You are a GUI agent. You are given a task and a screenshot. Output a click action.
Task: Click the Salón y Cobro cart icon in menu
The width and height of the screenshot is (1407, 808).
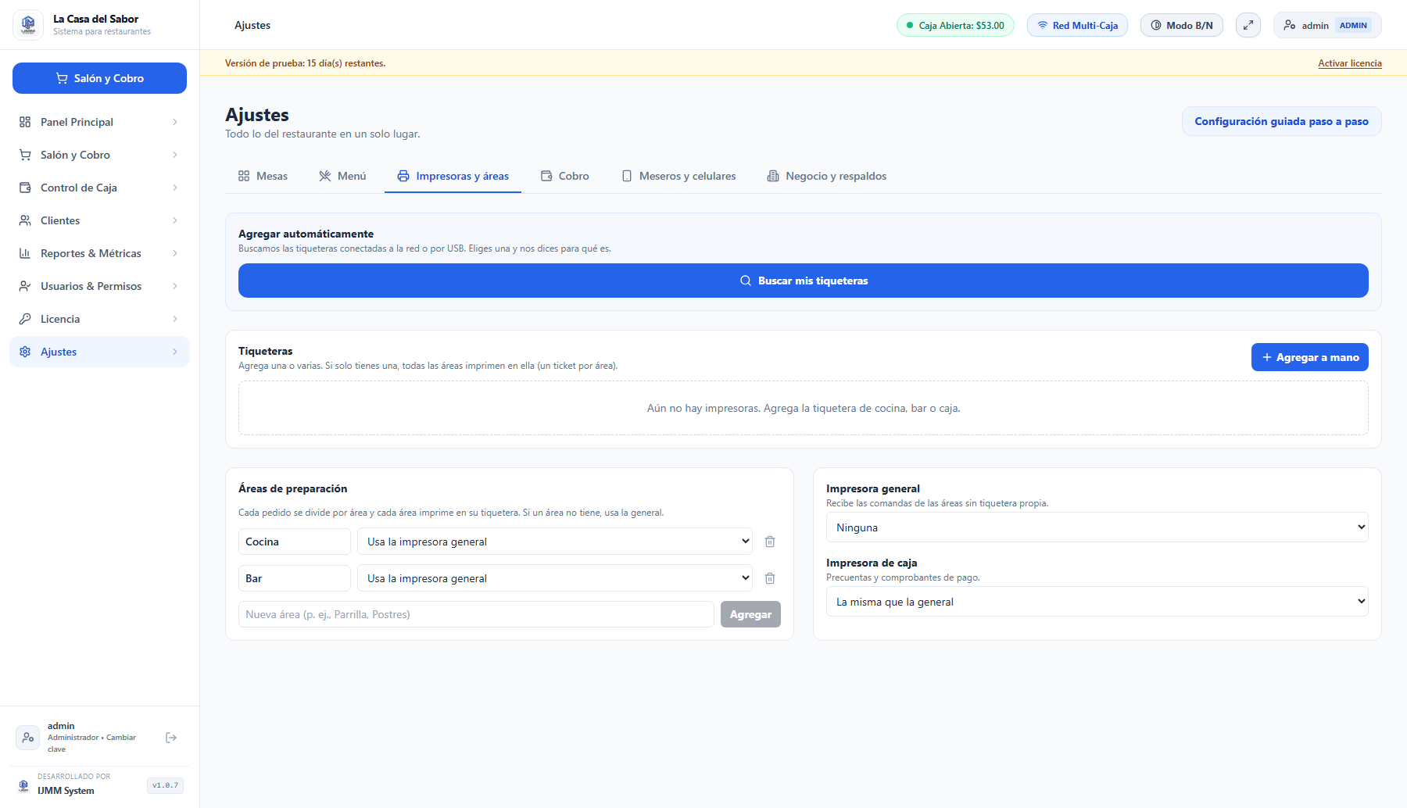[25, 155]
